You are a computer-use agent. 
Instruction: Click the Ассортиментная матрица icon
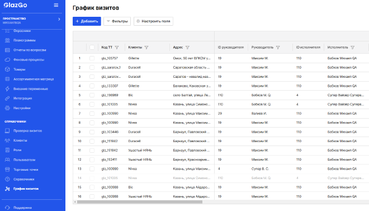tap(7, 79)
